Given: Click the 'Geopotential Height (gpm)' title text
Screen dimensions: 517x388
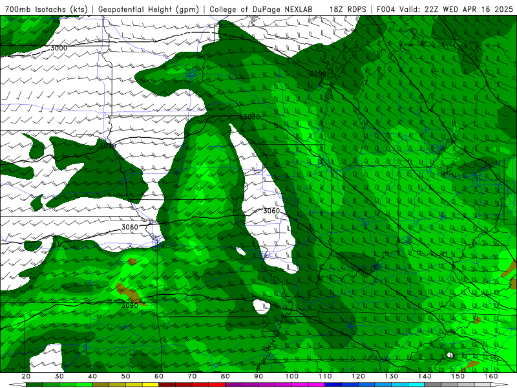Looking at the screenshot, I should coord(149,9).
